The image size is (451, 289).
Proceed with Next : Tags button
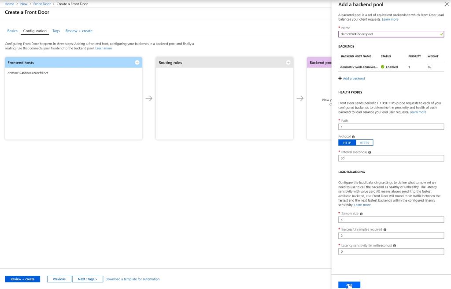tap(88, 279)
